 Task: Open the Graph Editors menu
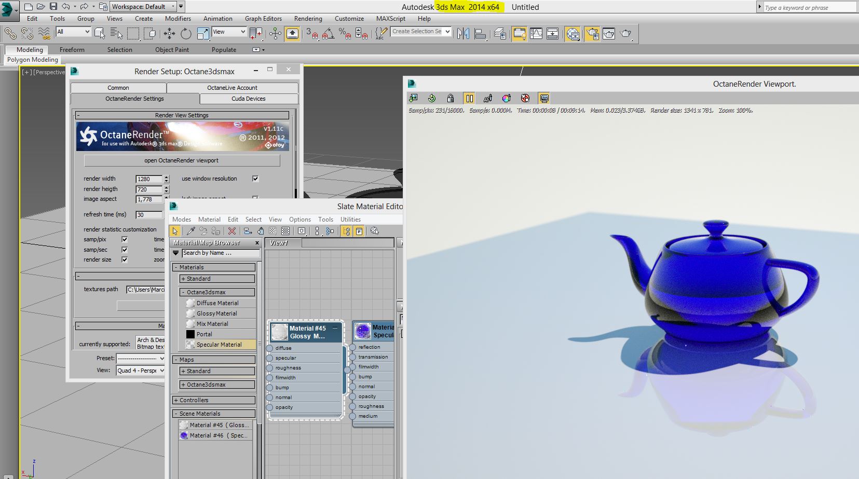pyautogui.click(x=263, y=18)
